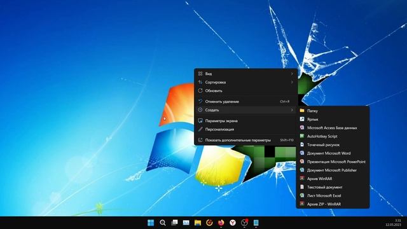The height and width of the screenshot is (229, 407).
Task: Open the Widgets taskbar icon
Action: point(186,223)
